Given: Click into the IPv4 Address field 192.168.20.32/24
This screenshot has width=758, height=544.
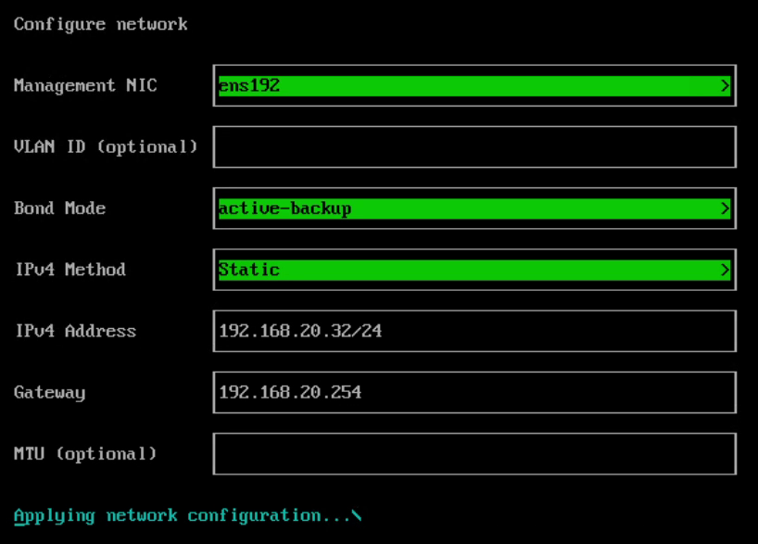Looking at the screenshot, I should coord(474,331).
